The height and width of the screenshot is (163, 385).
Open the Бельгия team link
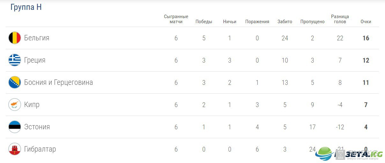coord(37,38)
